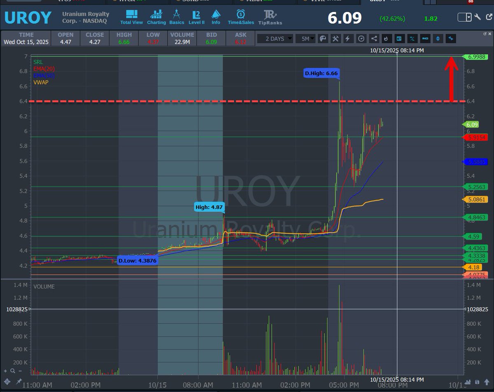Click the EMA(50) legend label
Screen dimensions: 494x392
(44, 76)
